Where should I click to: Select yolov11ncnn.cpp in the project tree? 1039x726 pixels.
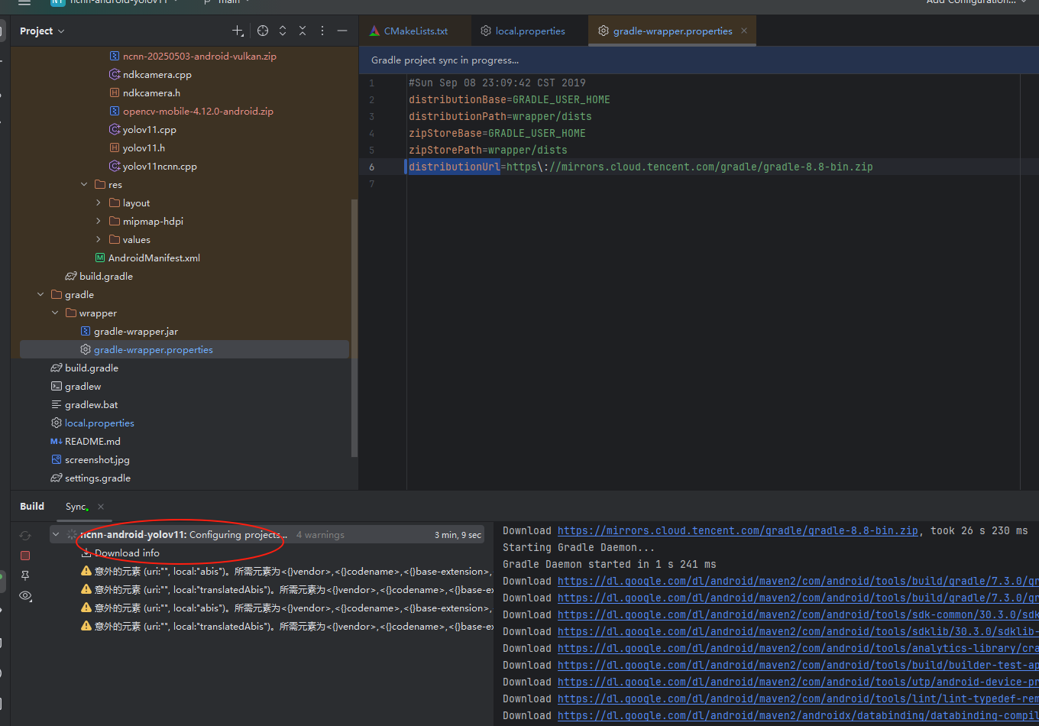[160, 167]
